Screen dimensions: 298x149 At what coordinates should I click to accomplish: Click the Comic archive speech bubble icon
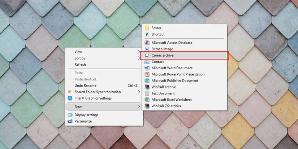(147, 56)
